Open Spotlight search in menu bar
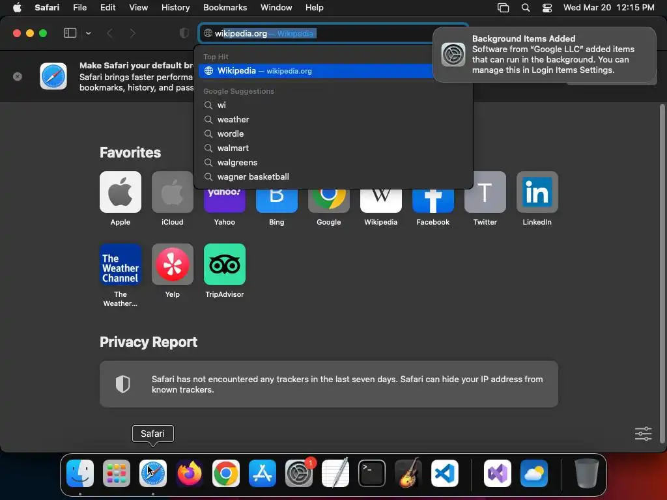 [526, 8]
